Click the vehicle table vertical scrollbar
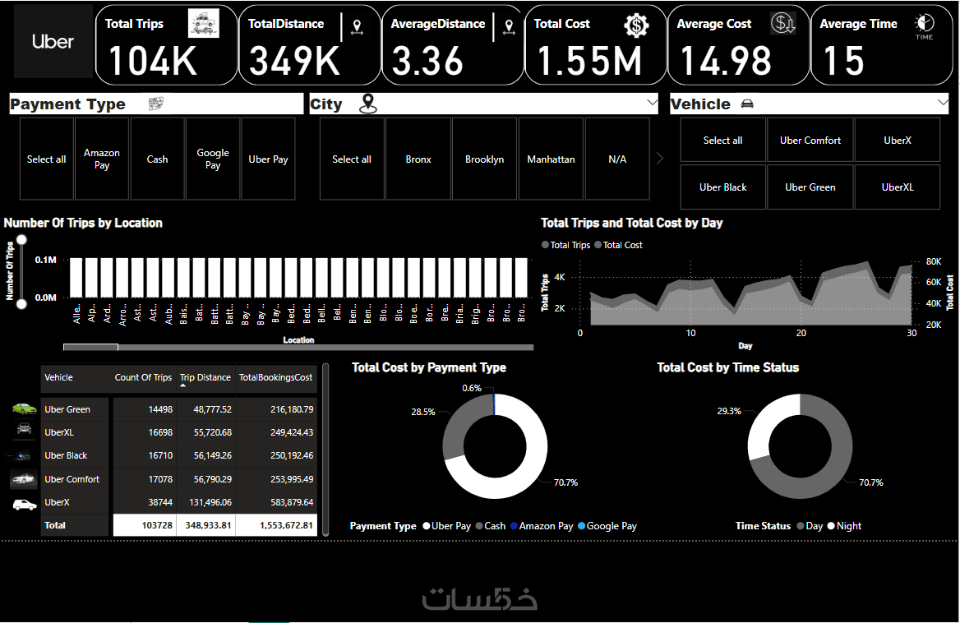Screen dimensions: 960x623 click(325, 450)
